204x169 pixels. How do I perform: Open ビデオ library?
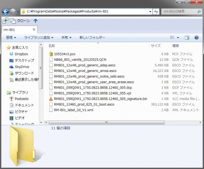pyautogui.click(x=17, y=118)
